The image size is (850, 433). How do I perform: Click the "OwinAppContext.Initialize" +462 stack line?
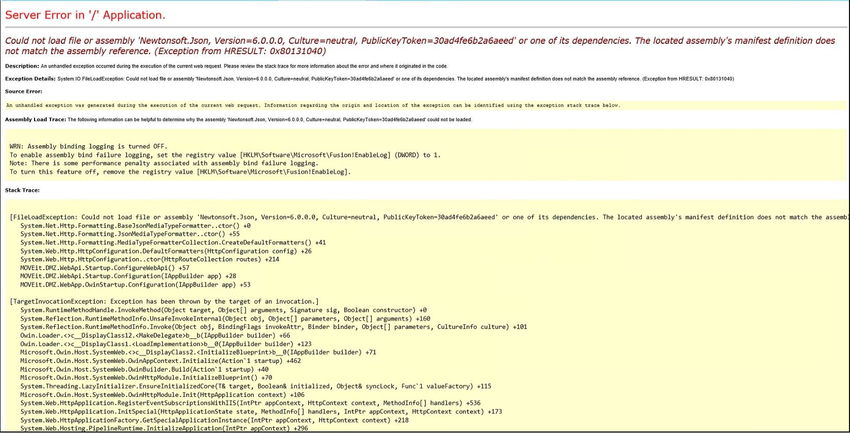click(161, 361)
